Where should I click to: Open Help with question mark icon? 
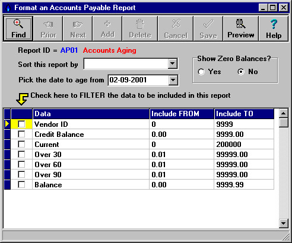274,28
